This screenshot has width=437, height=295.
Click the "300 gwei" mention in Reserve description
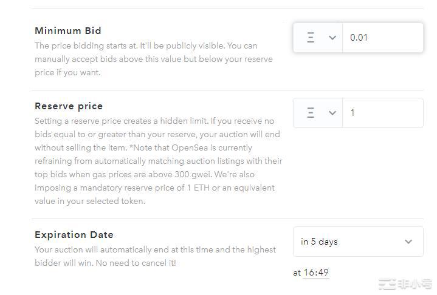[193, 174]
